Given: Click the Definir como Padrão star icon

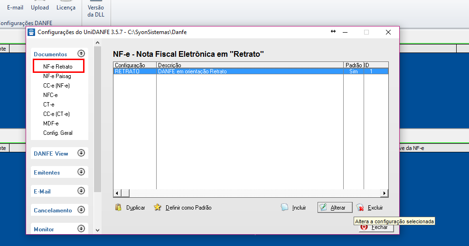Looking at the screenshot, I should tap(158, 207).
